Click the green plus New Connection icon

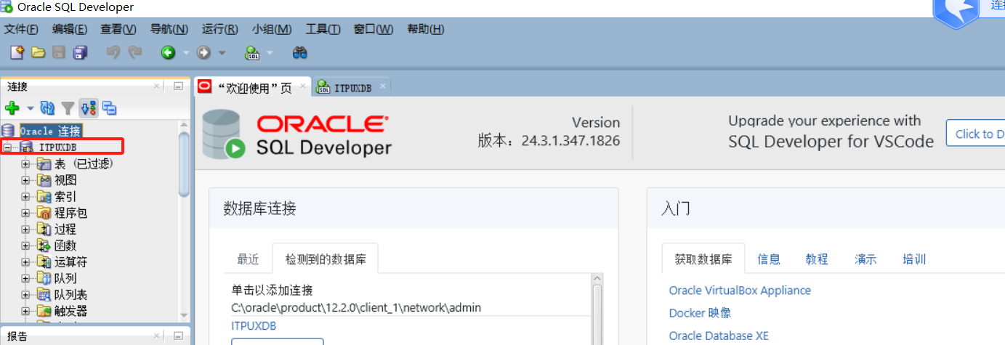pyautogui.click(x=12, y=108)
